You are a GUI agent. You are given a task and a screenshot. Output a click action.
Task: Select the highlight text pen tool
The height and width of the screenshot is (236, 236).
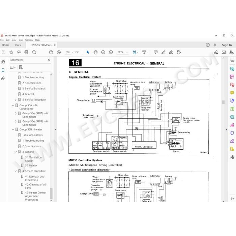164,52
